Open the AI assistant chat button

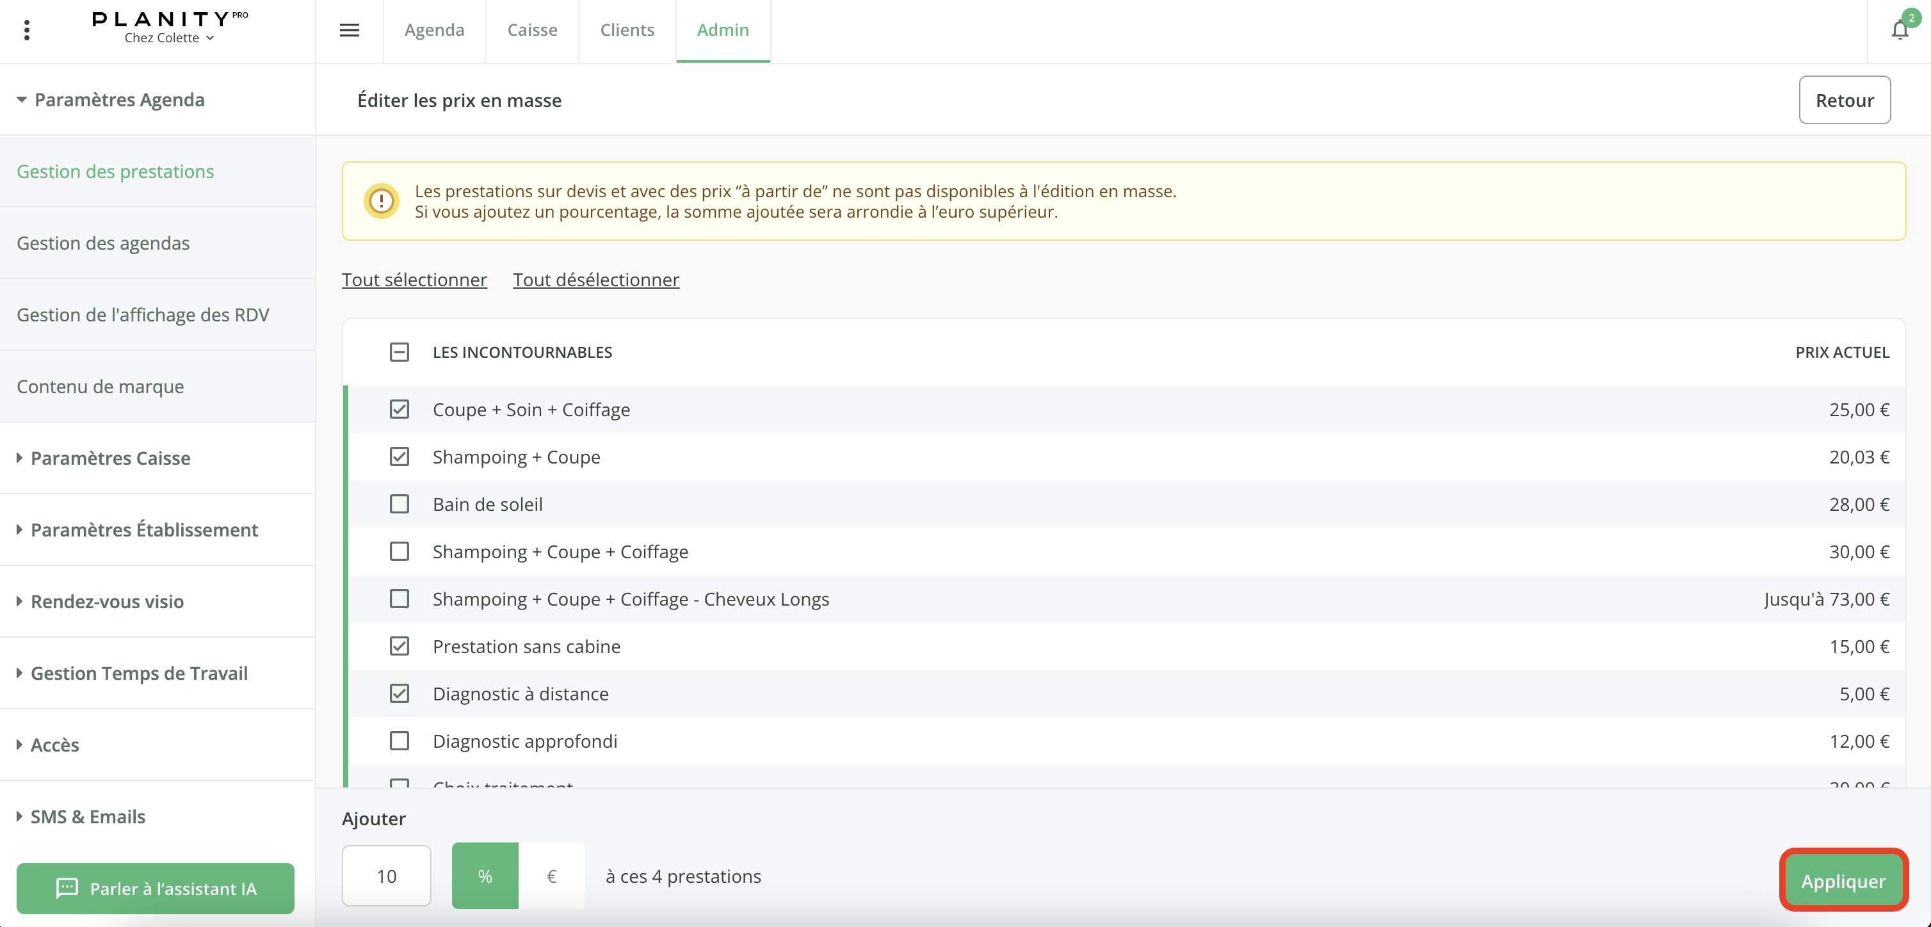pyautogui.click(x=155, y=888)
